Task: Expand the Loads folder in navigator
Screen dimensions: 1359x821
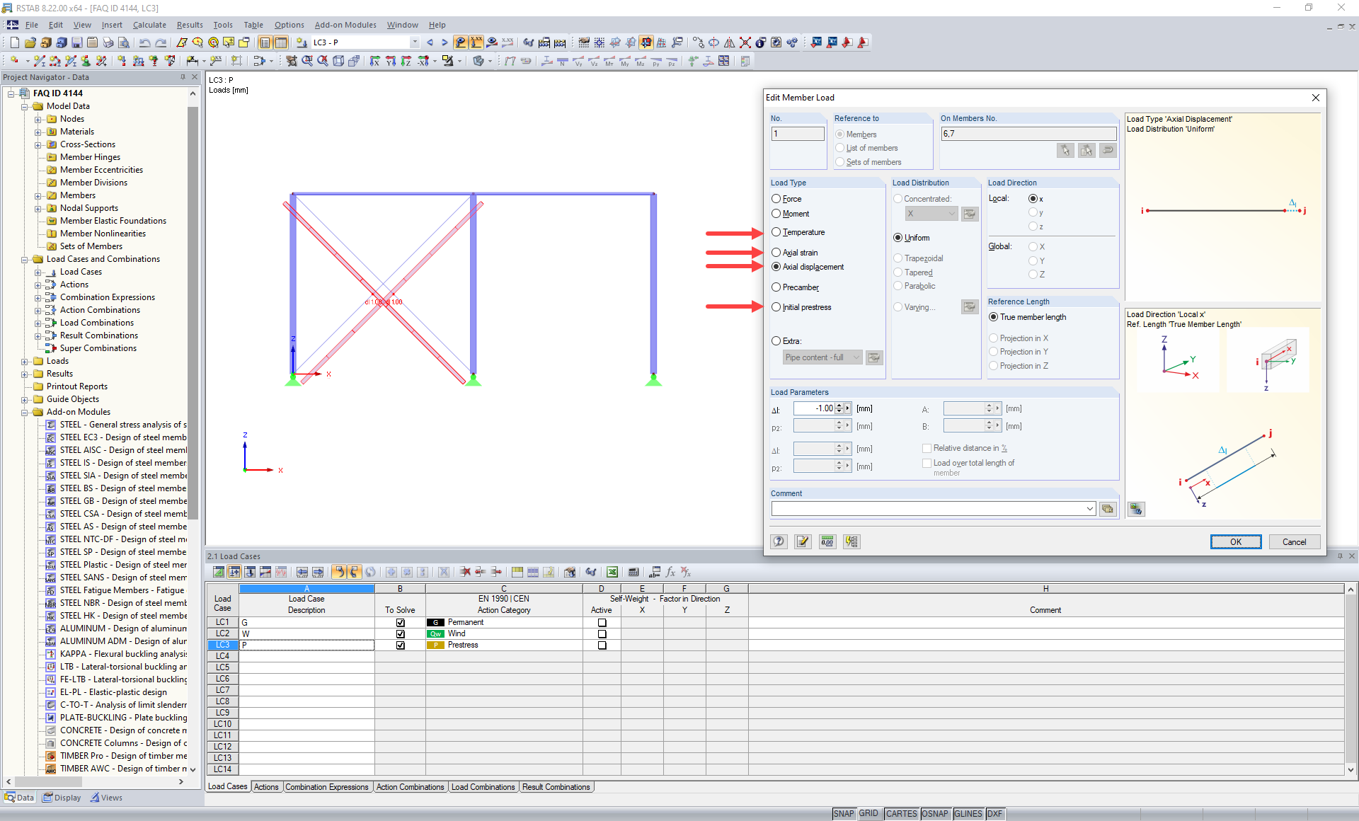Action: pos(25,361)
